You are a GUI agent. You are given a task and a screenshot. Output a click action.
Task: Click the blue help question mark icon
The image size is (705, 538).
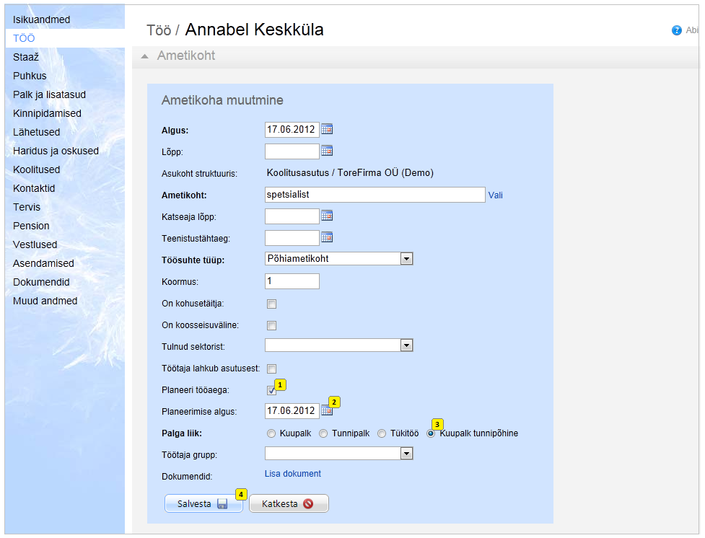pyautogui.click(x=676, y=30)
